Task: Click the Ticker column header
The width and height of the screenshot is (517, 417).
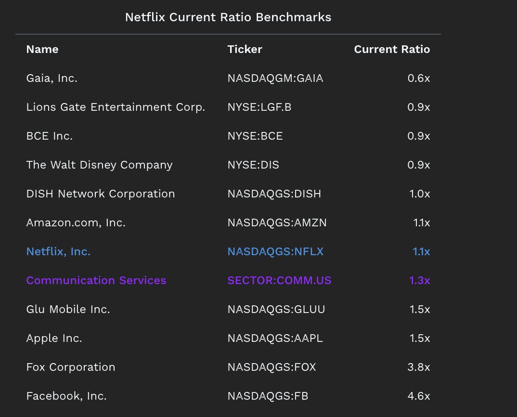Action: (x=245, y=49)
